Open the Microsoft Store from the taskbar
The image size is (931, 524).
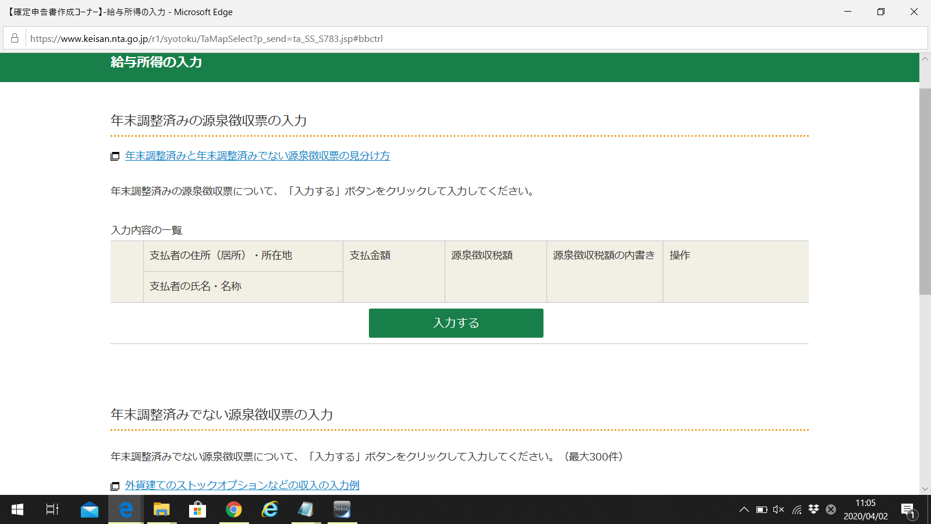197,509
